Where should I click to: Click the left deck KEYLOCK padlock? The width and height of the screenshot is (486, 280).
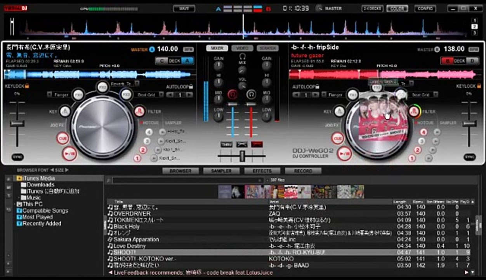click(x=28, y=86)
